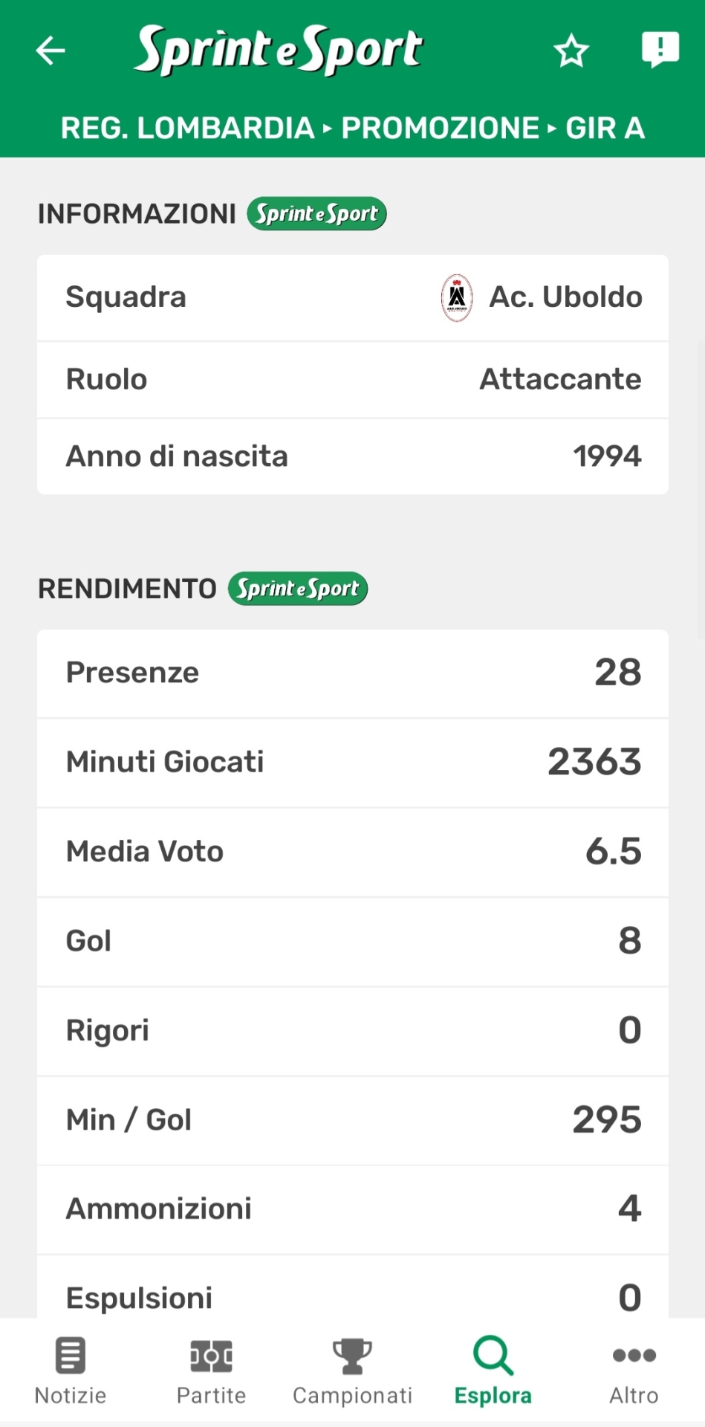
Task: Open Campionati trophy icon
Action: point(352,1355)
